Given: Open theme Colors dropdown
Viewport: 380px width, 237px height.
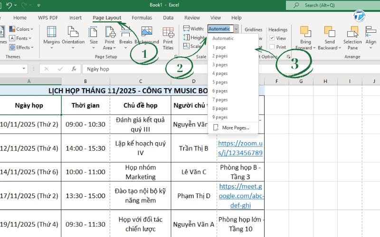Looking at the screenshot, I should (21, 29).
